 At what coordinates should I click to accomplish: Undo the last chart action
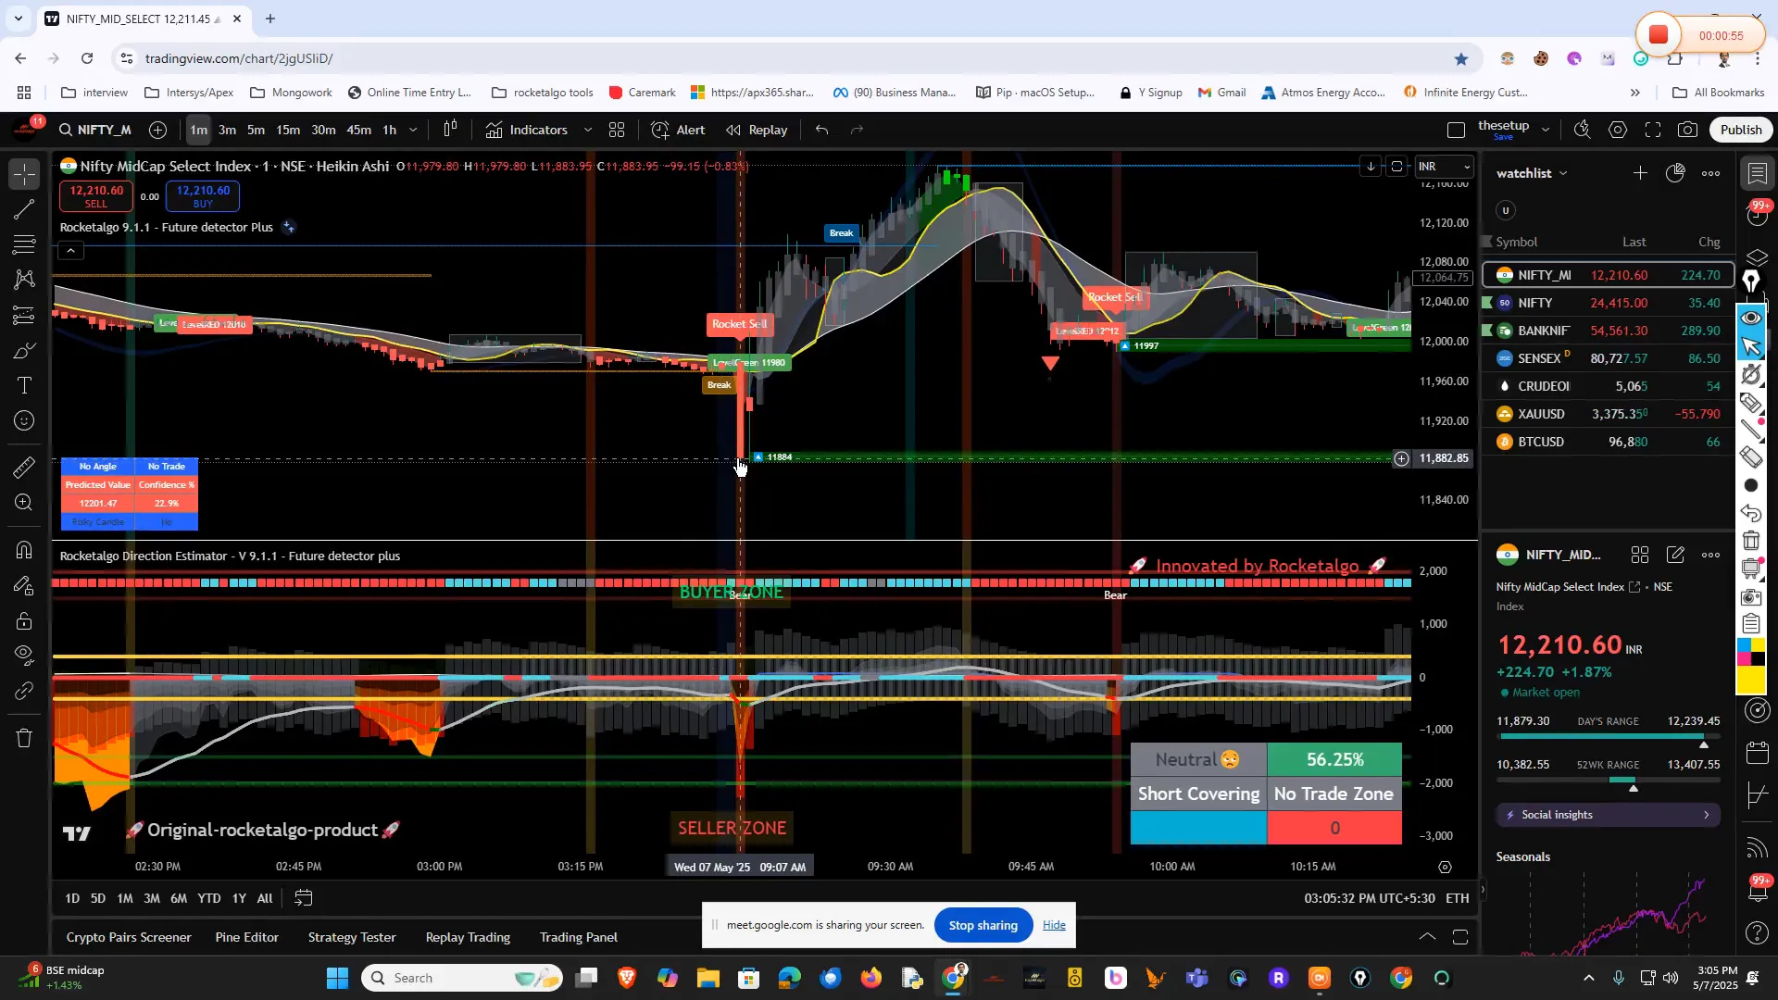tap(821, 130)
